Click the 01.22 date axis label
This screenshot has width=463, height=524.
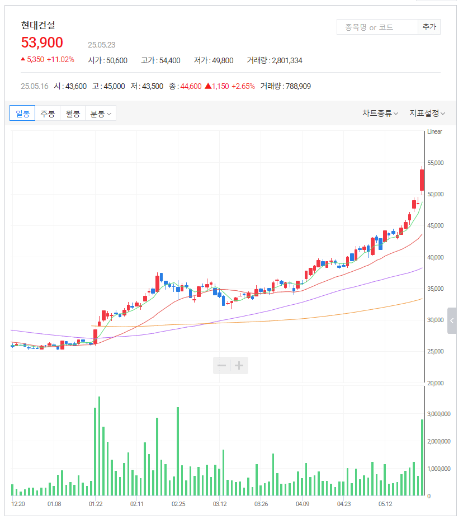96,504
